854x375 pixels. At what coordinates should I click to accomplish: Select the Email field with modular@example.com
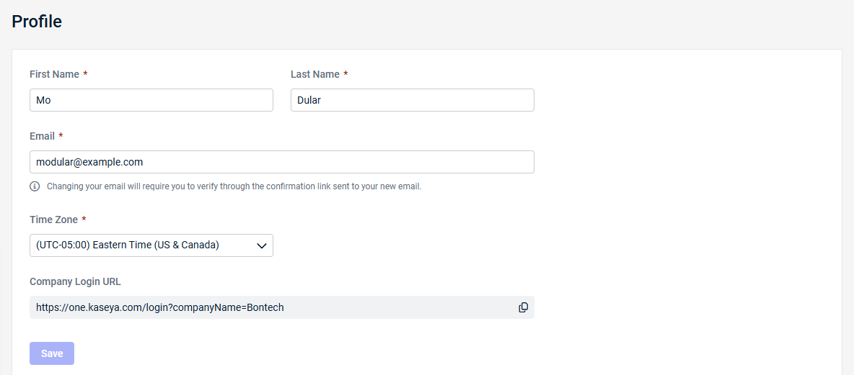point(281,162)
